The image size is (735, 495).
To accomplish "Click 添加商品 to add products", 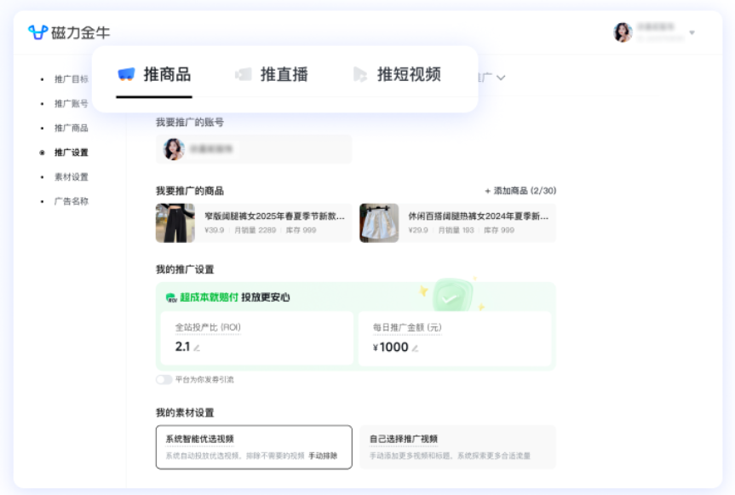I will pyautogui.click(x=520, y=191).
